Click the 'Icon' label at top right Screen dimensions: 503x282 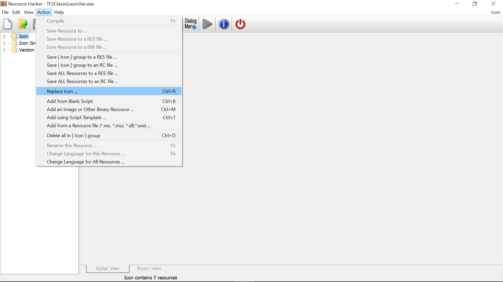(495, 12)
